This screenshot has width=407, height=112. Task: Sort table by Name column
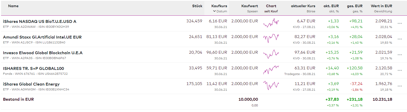[x=13, y=6]
